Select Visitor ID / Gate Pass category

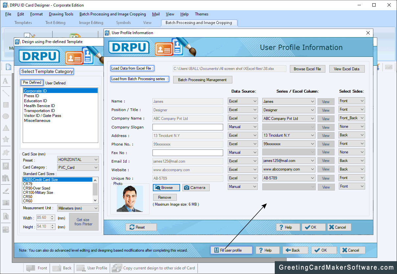(42, 116)
